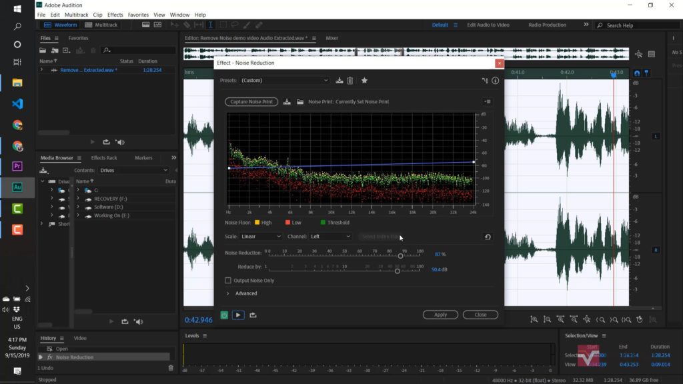683x384 pixels.
Task: Toggle the effect power state button
Action: pos(224,315)
